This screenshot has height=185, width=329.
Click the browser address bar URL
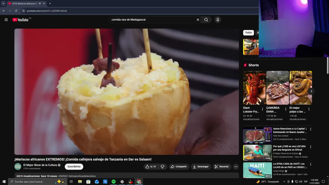tap(47, 11)
